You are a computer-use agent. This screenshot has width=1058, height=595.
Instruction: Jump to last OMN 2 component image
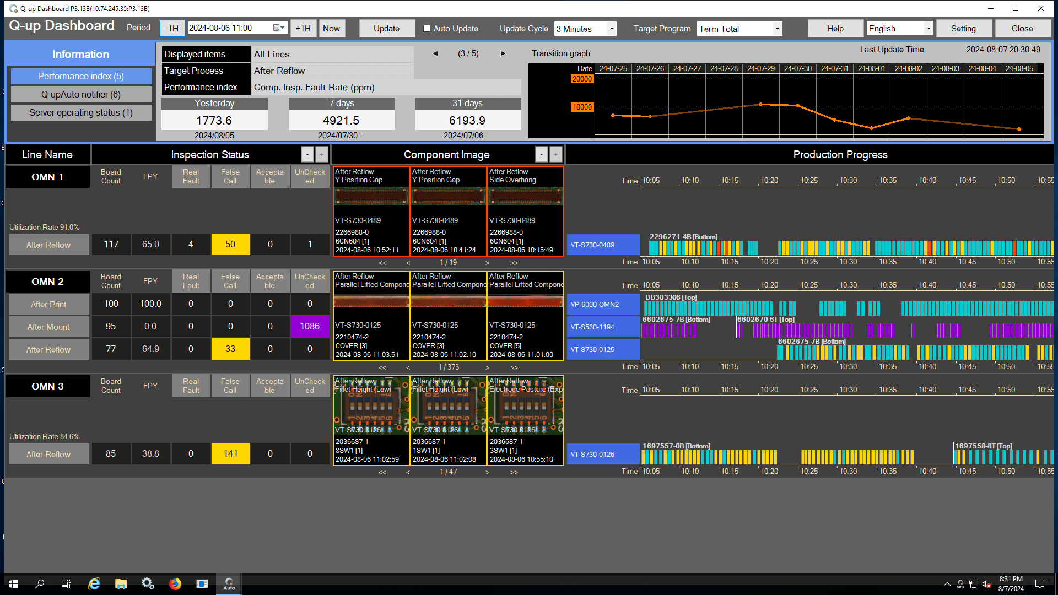coord(514,367)
